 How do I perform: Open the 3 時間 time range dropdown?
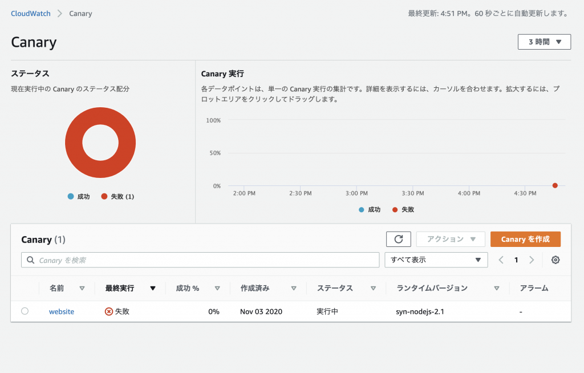click(x=545, y=42)
